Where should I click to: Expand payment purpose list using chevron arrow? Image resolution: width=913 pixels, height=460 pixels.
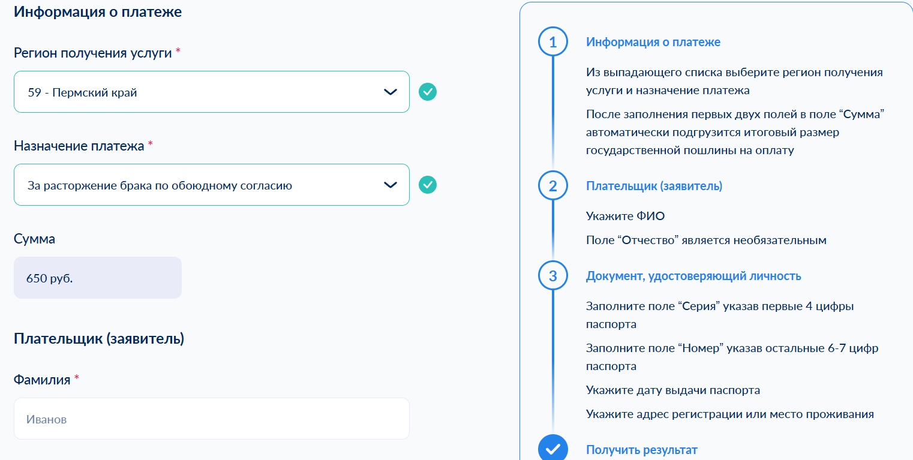(x=390, y=185)
